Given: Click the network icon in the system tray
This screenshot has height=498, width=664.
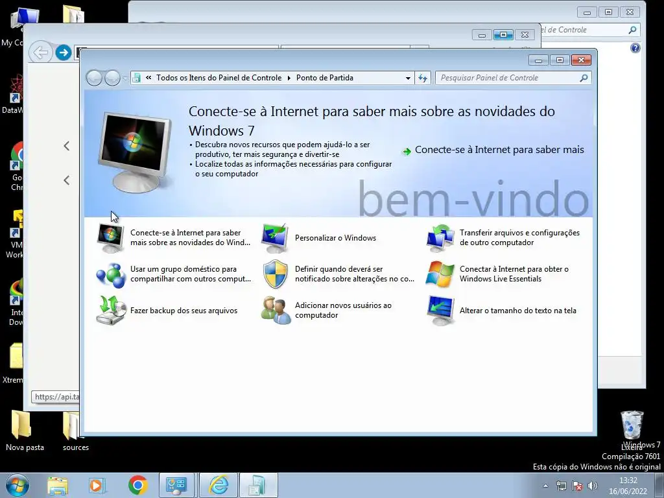Looking at the screenshot, I should tap(562, 486).
